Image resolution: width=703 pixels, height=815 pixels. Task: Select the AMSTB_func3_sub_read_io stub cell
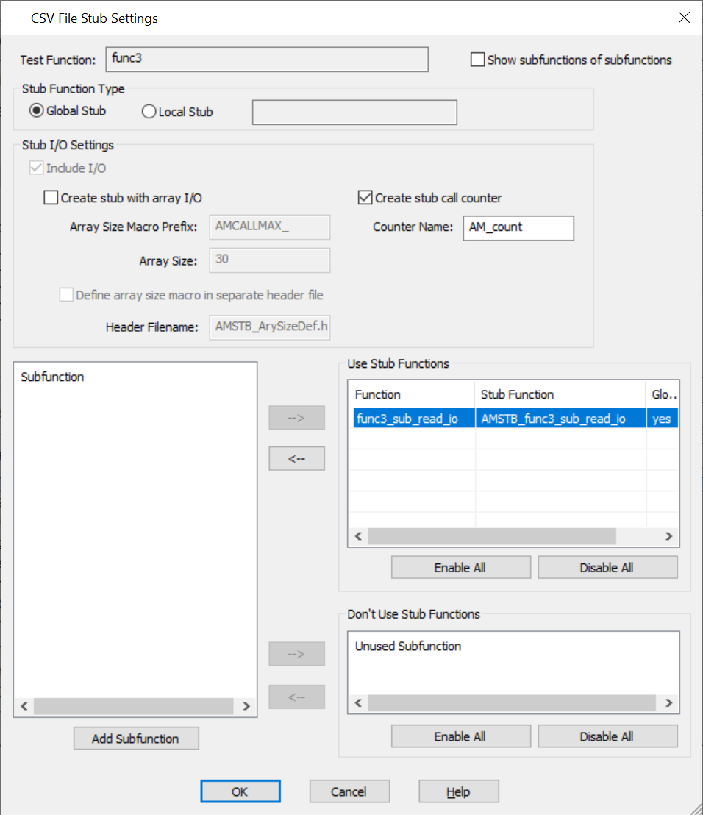pos(560,419)
